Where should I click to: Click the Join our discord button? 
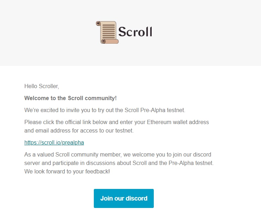(x=124, y=198)
